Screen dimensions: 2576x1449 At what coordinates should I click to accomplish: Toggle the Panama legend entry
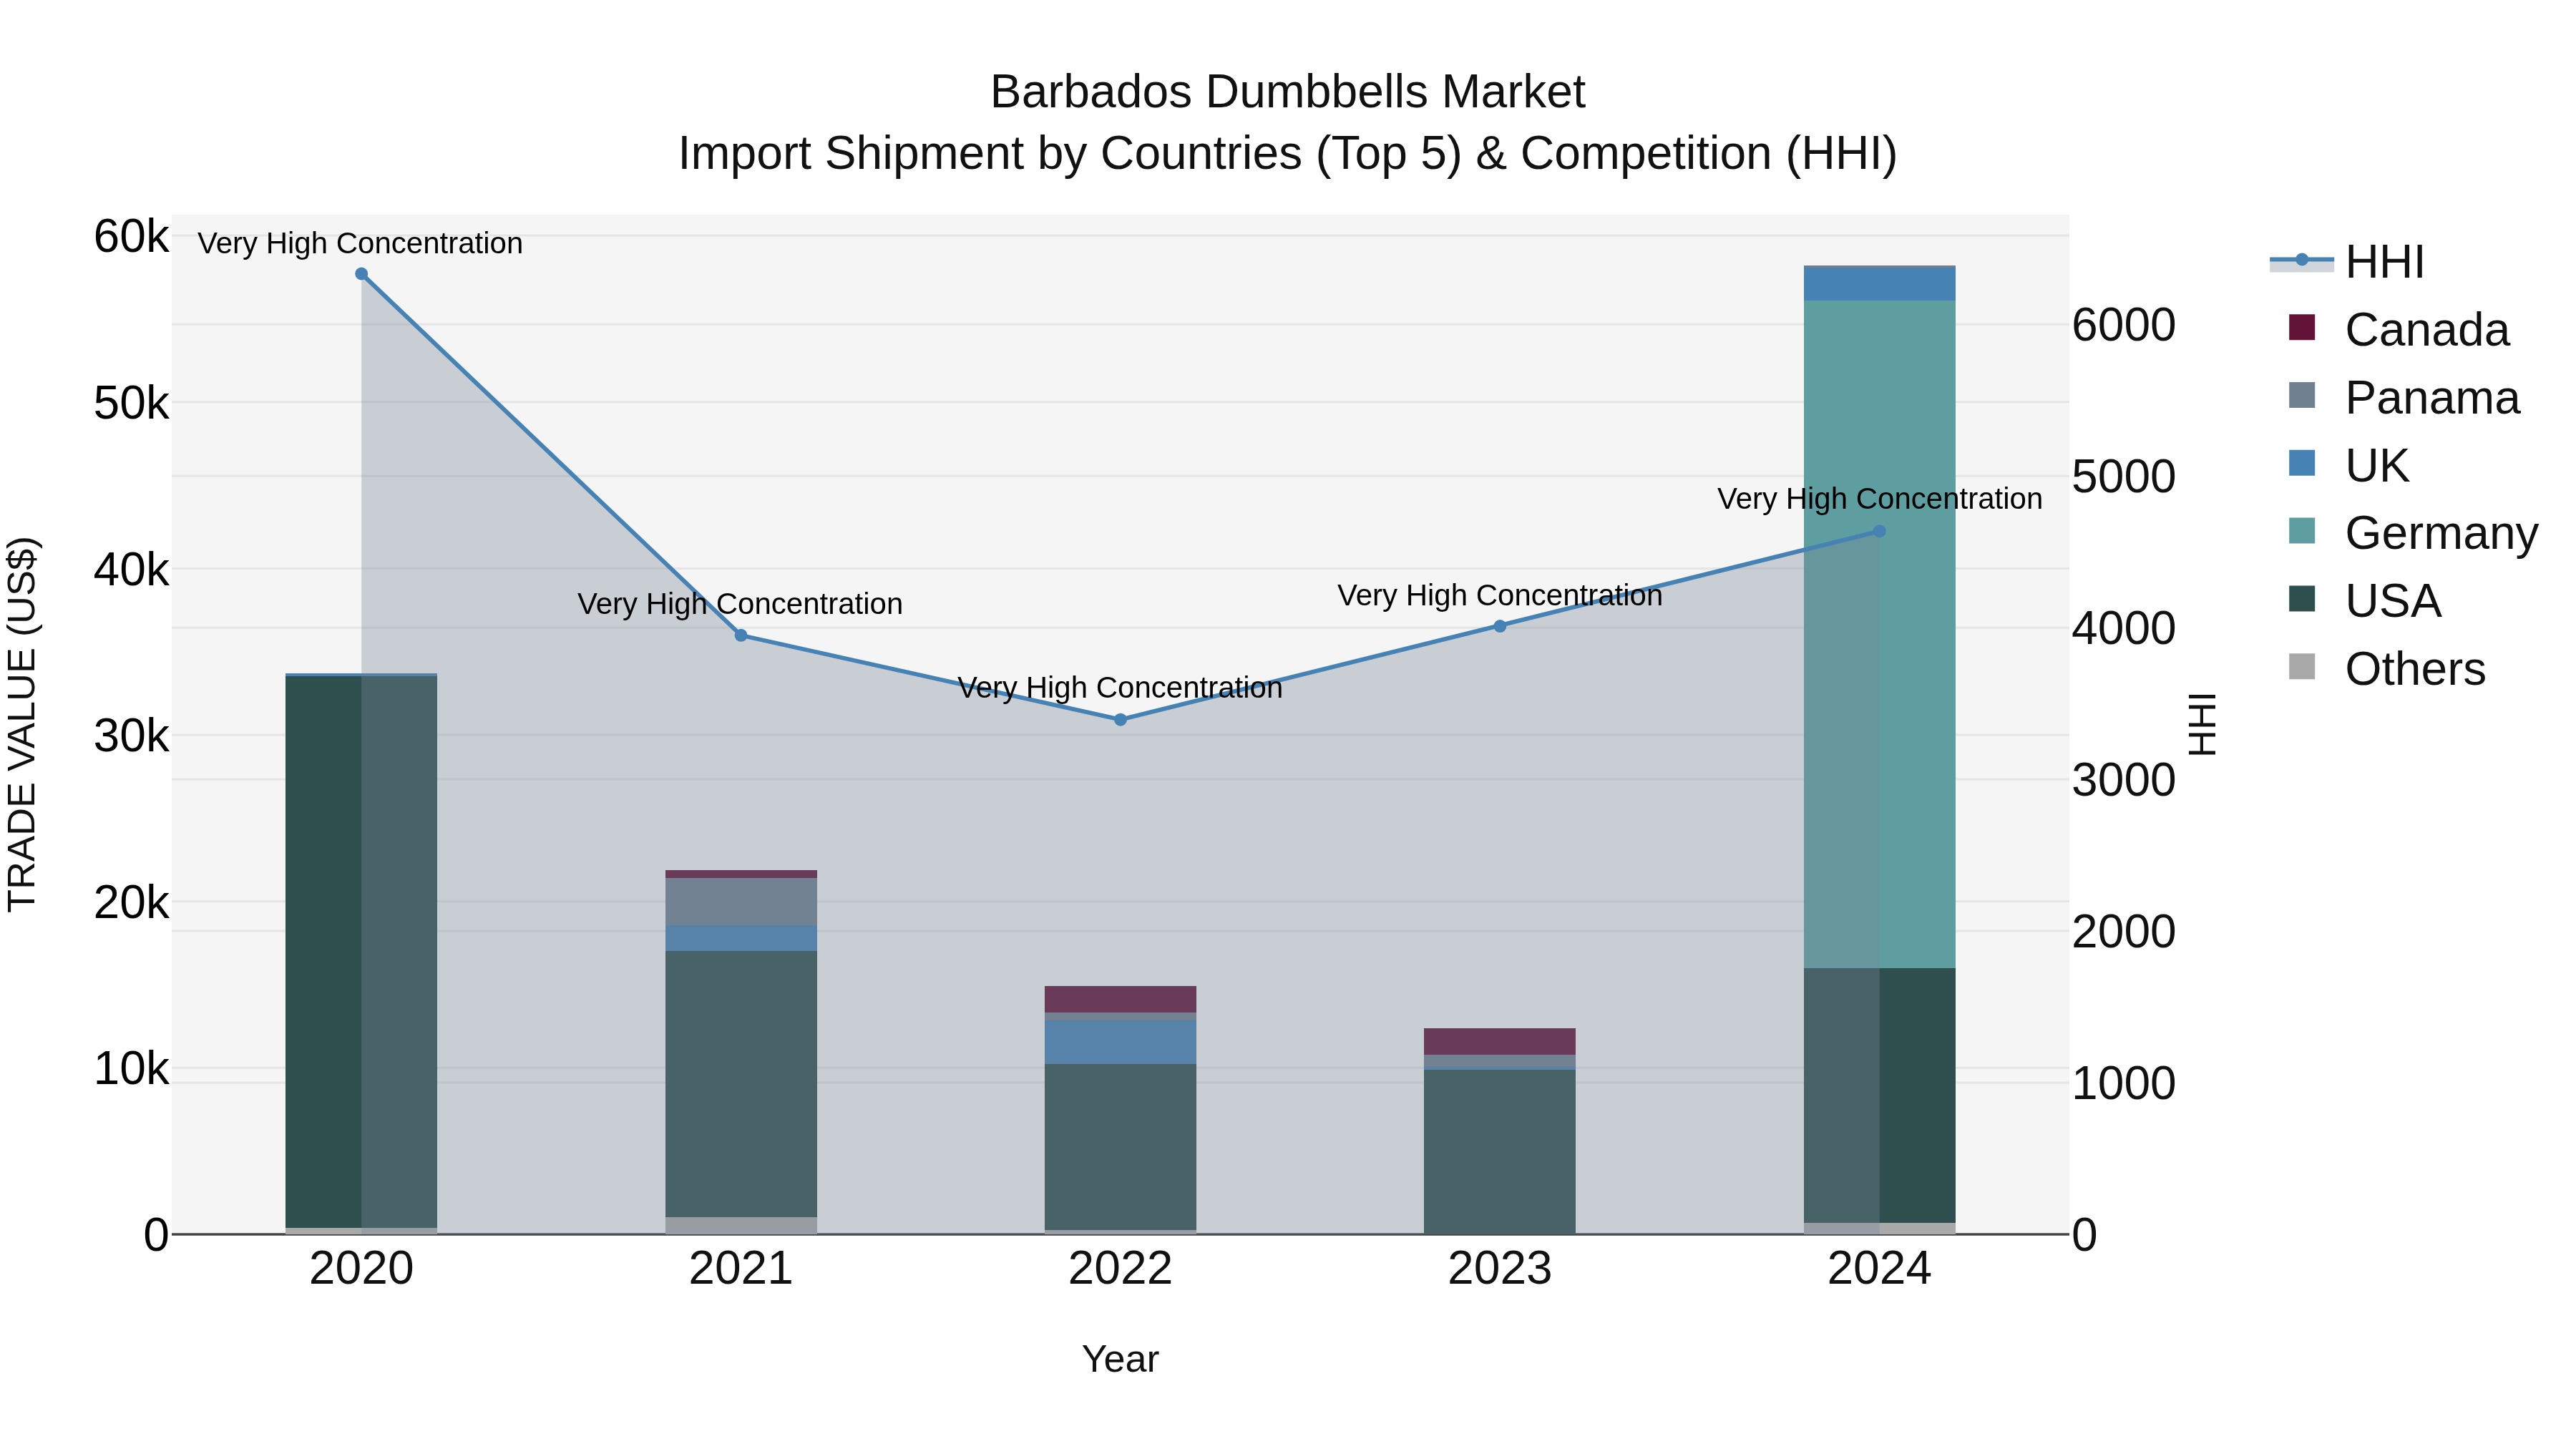(2403, 398)
